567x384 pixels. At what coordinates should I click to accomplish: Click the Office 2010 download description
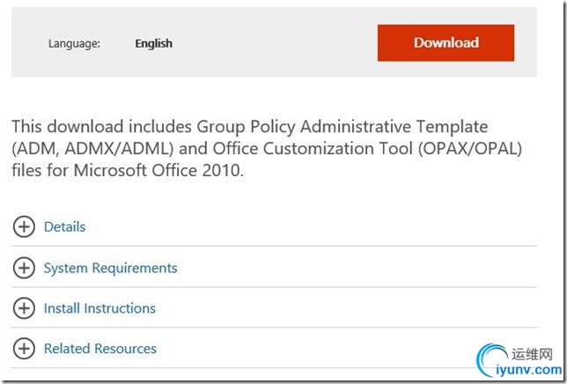(267, 148)
